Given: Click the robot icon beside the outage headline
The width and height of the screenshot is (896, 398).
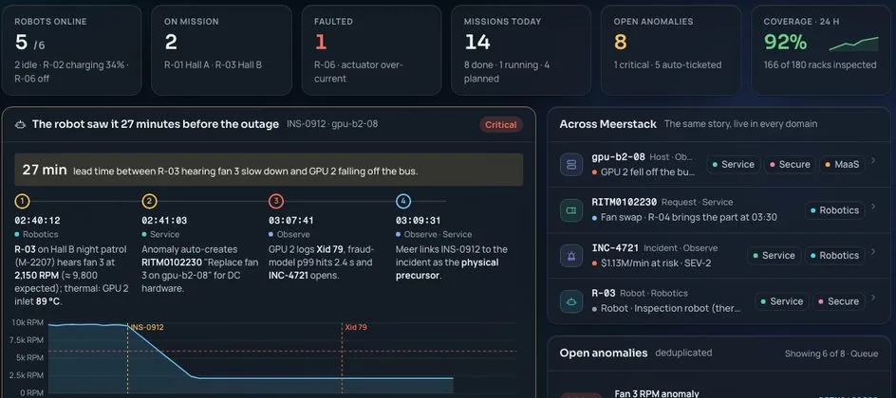Looking at the screenshot, I should pos(20,124).
